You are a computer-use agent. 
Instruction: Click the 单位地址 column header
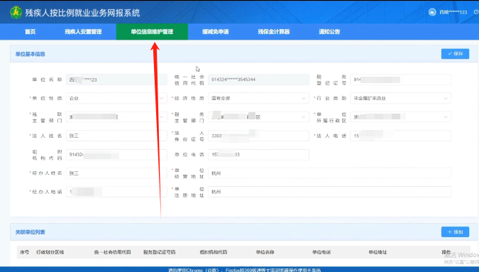point(378,252)
